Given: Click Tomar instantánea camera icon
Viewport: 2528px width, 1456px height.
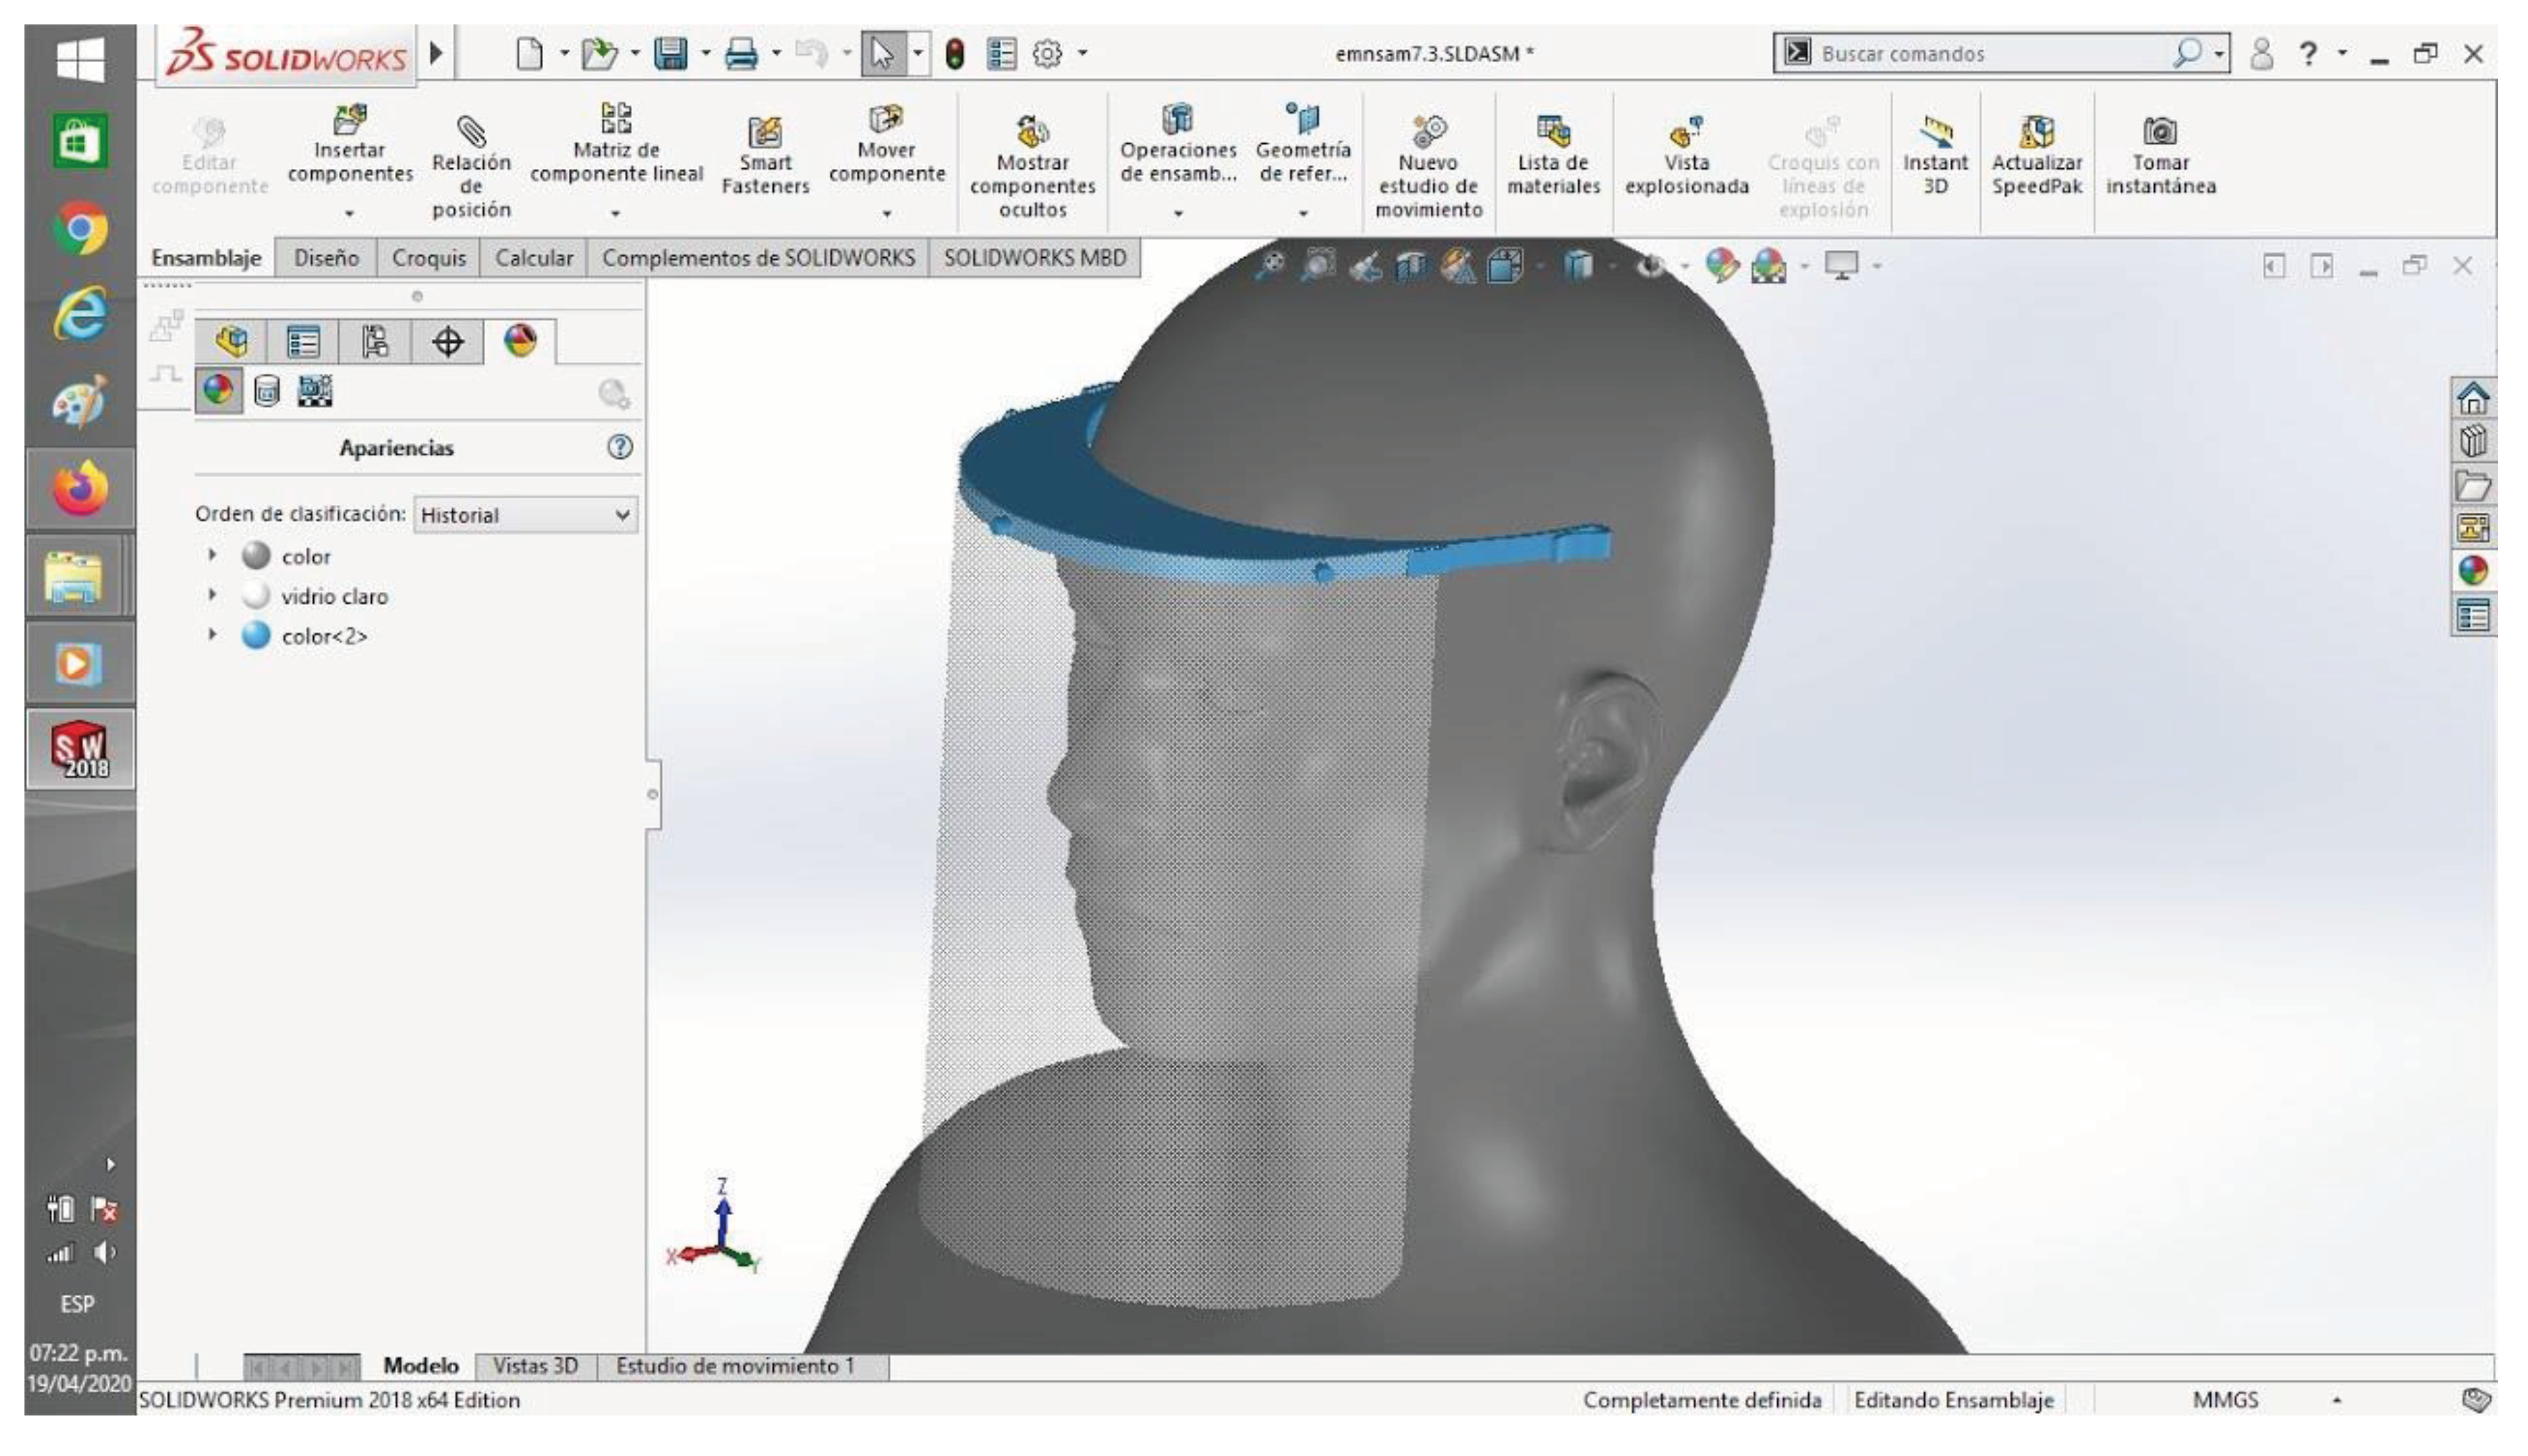Looking at the screenshot, I should [2160, 132].
